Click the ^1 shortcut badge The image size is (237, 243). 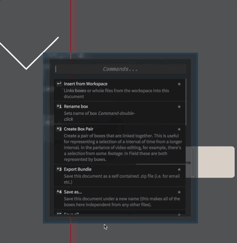(x=59, y=107)
